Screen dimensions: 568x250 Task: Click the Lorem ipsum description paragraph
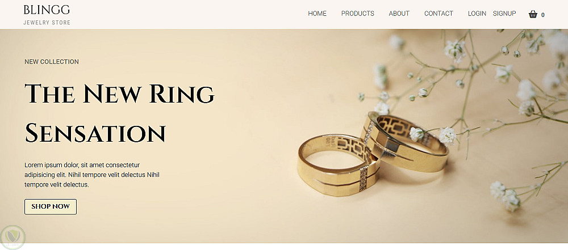pyautogui.click(x=92, y=175)
